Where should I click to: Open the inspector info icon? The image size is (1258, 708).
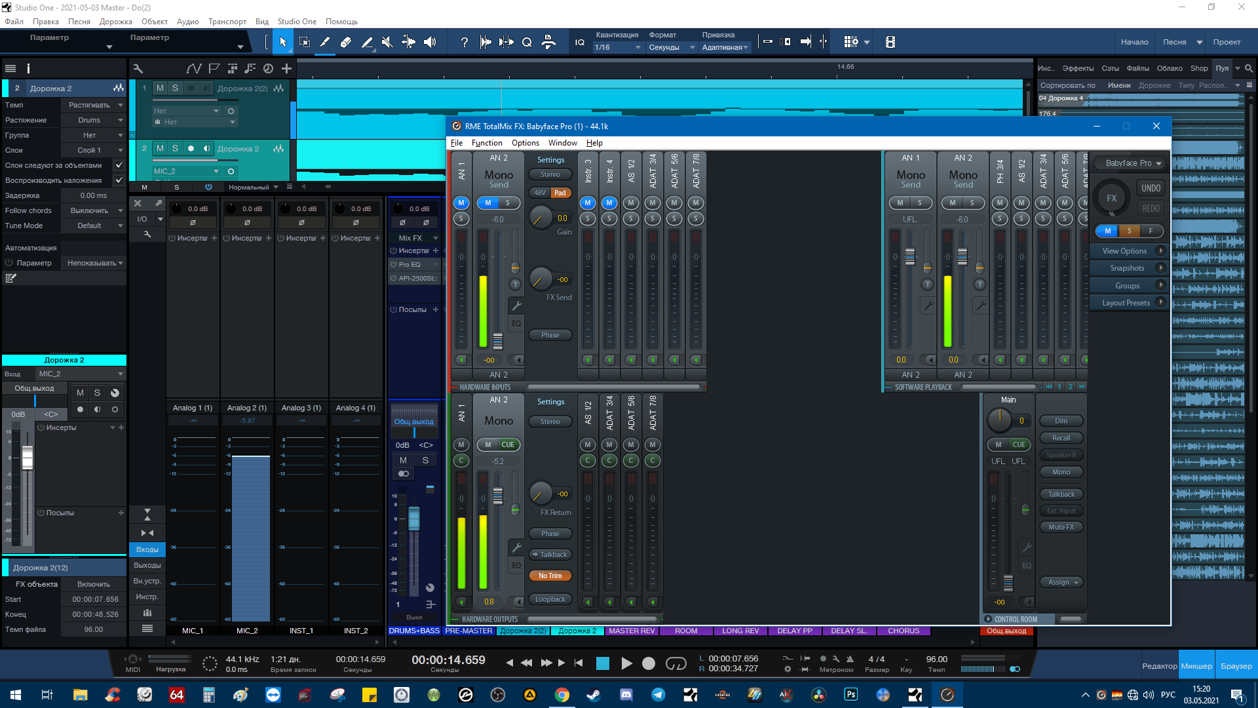click(x=28, y=68)
